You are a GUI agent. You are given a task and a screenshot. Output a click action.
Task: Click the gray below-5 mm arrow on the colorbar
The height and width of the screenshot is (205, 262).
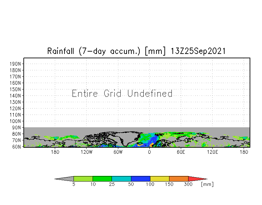pyautogui.click(x=64, y=179)
